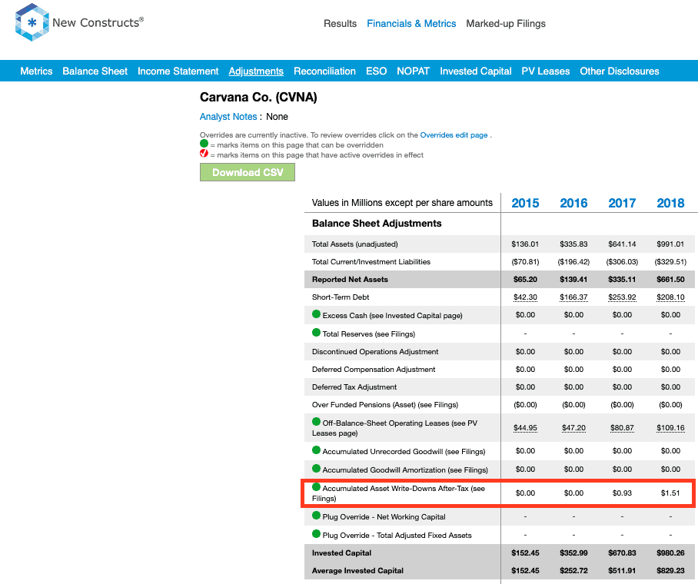Screen dimensions: 698x584
Task: Open the NOPAT page
Action: pos(413,71)
